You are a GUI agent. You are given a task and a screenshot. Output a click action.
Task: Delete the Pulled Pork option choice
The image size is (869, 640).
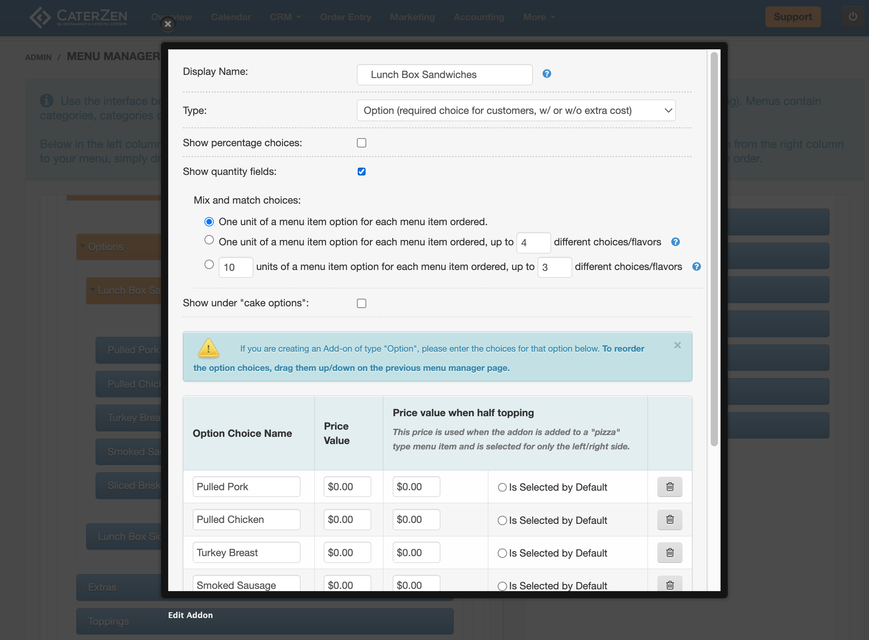pos(669,487)
